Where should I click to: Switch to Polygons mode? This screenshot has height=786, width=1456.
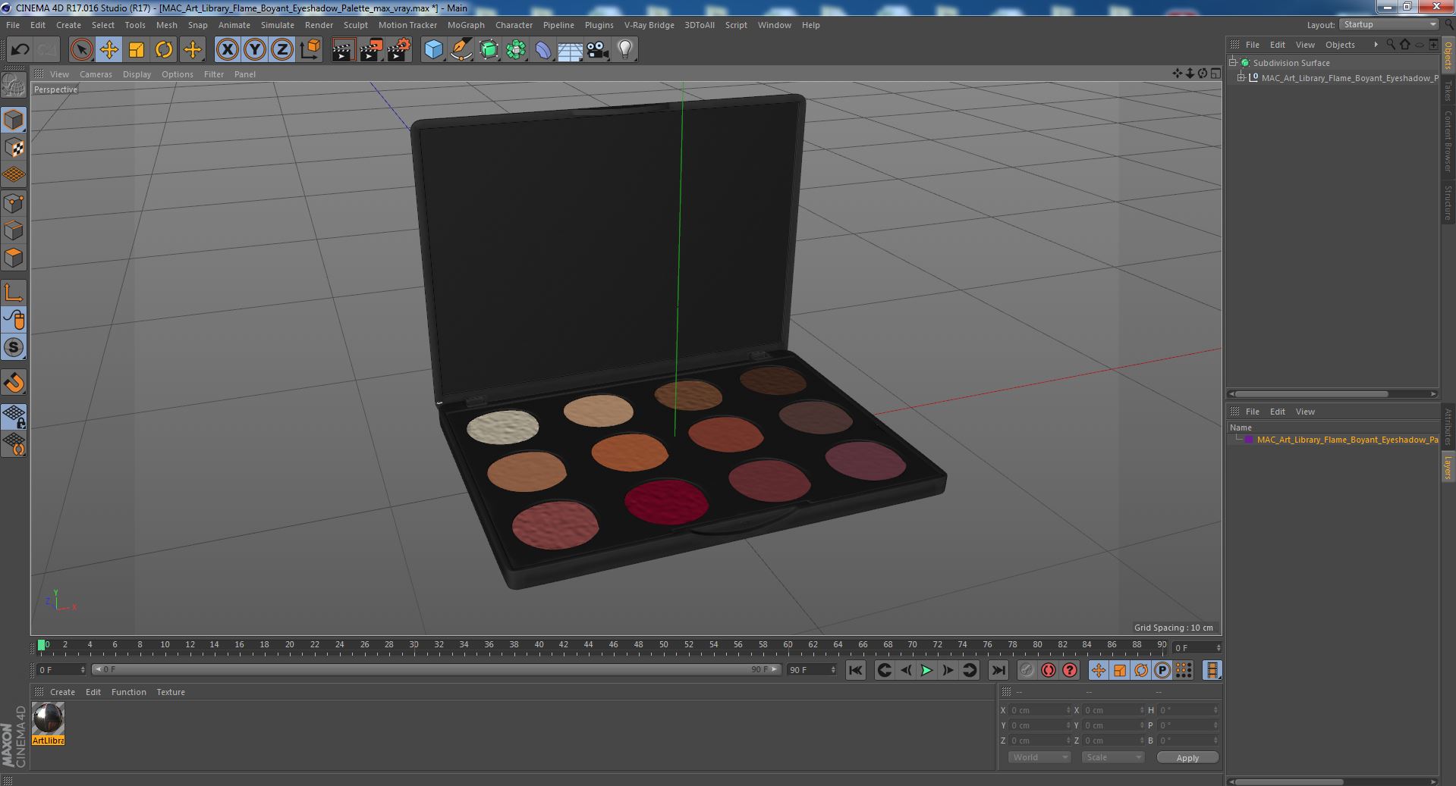(14, 258)
